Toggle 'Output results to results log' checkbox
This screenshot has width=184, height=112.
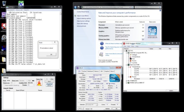tap(4, 85)
